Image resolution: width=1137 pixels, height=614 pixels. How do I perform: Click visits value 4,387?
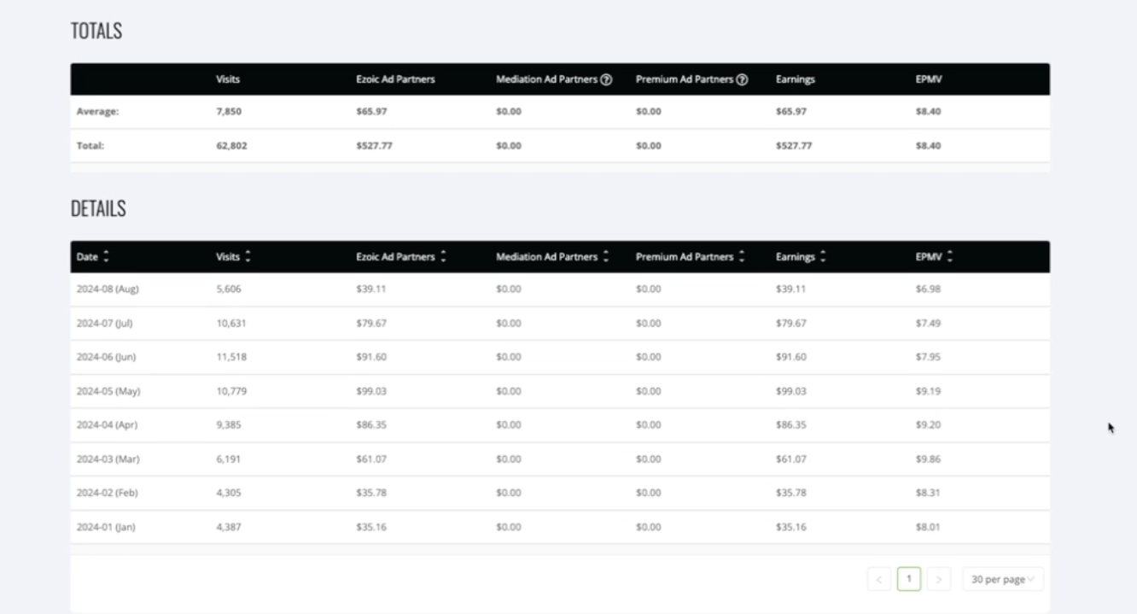[x=229, y=527]
